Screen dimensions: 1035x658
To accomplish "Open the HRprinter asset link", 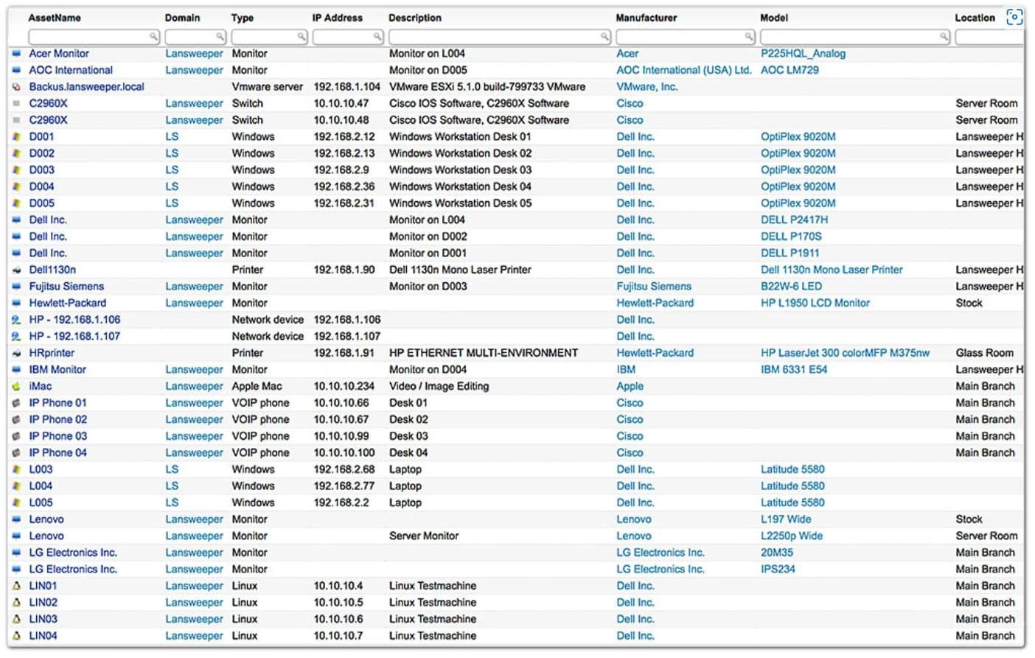I will pyautogui.click(x=52, y=353).
